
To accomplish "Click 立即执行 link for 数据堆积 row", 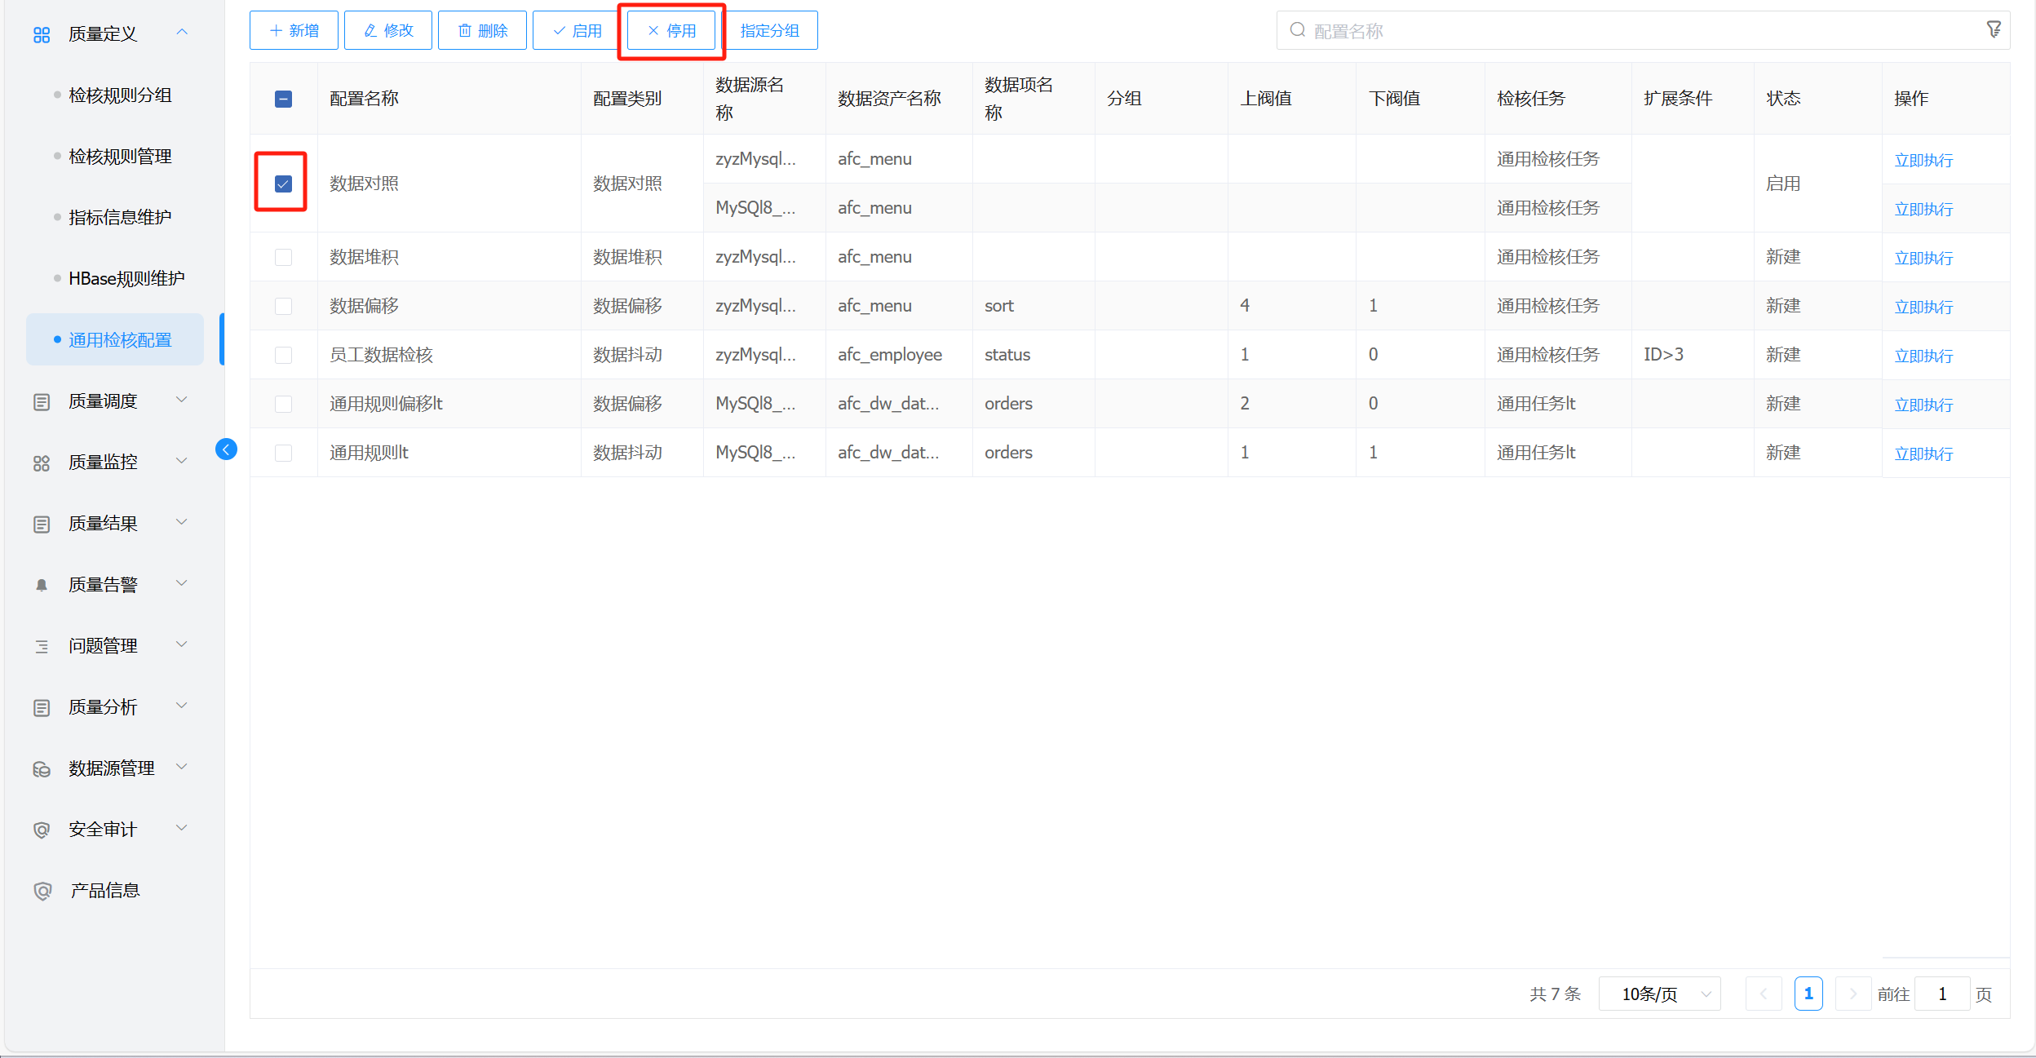I will (x=1923, y=258).
